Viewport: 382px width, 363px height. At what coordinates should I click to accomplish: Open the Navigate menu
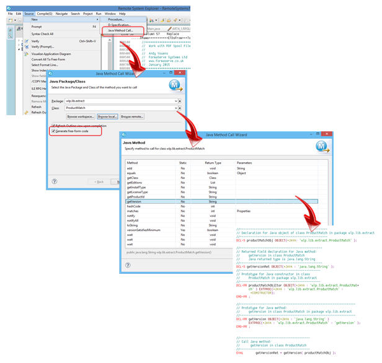coord(60,13)
